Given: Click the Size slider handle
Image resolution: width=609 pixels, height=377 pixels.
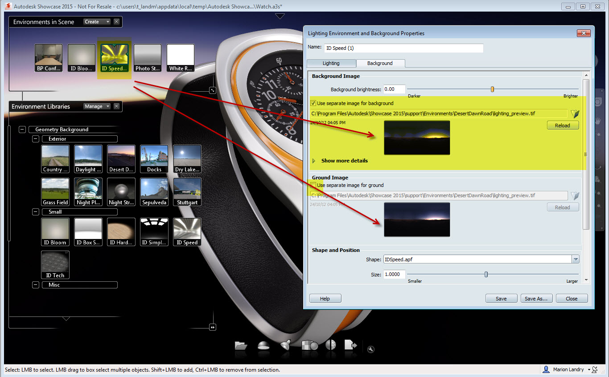Looking at the screenshot, I should (x=486, y=275).
